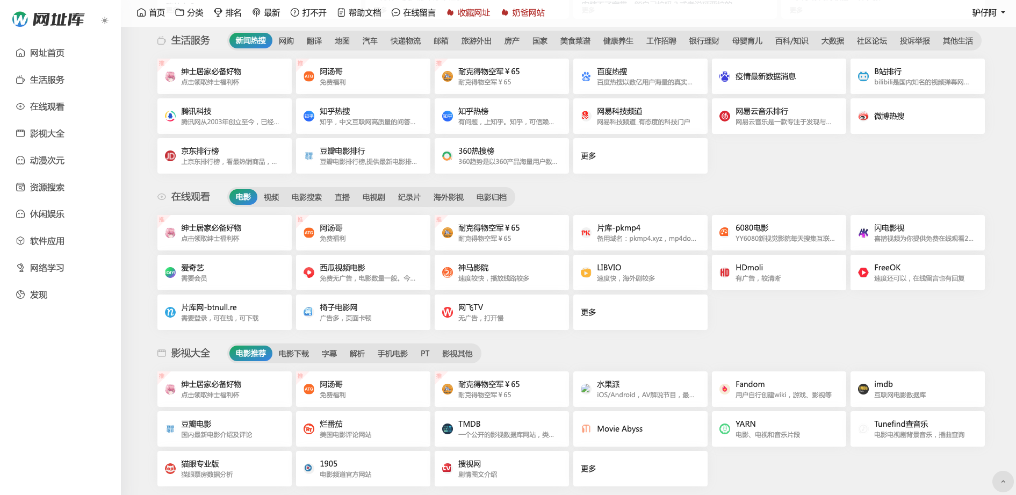Open 影视大全 sidebar item
Screen dimensions: 1016x495
(47, 133)
